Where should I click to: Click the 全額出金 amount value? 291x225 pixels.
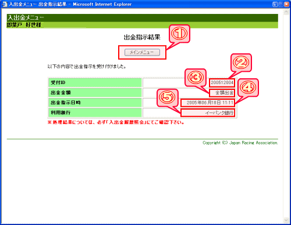pyautogui.click(x=225, y=93)
